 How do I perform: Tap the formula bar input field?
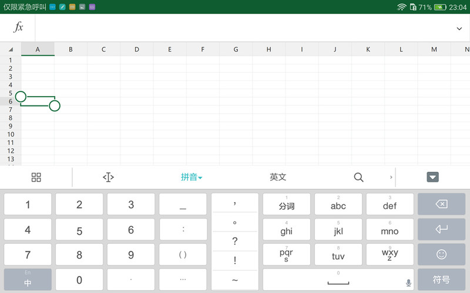[241, 28]
